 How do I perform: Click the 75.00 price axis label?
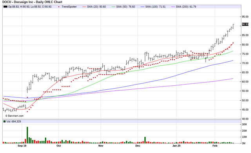[x=245, y=54]
